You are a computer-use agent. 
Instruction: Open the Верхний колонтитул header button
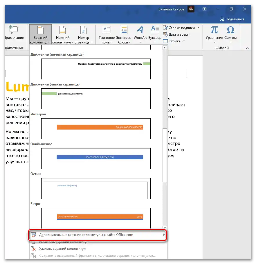(x=40, y=34)
